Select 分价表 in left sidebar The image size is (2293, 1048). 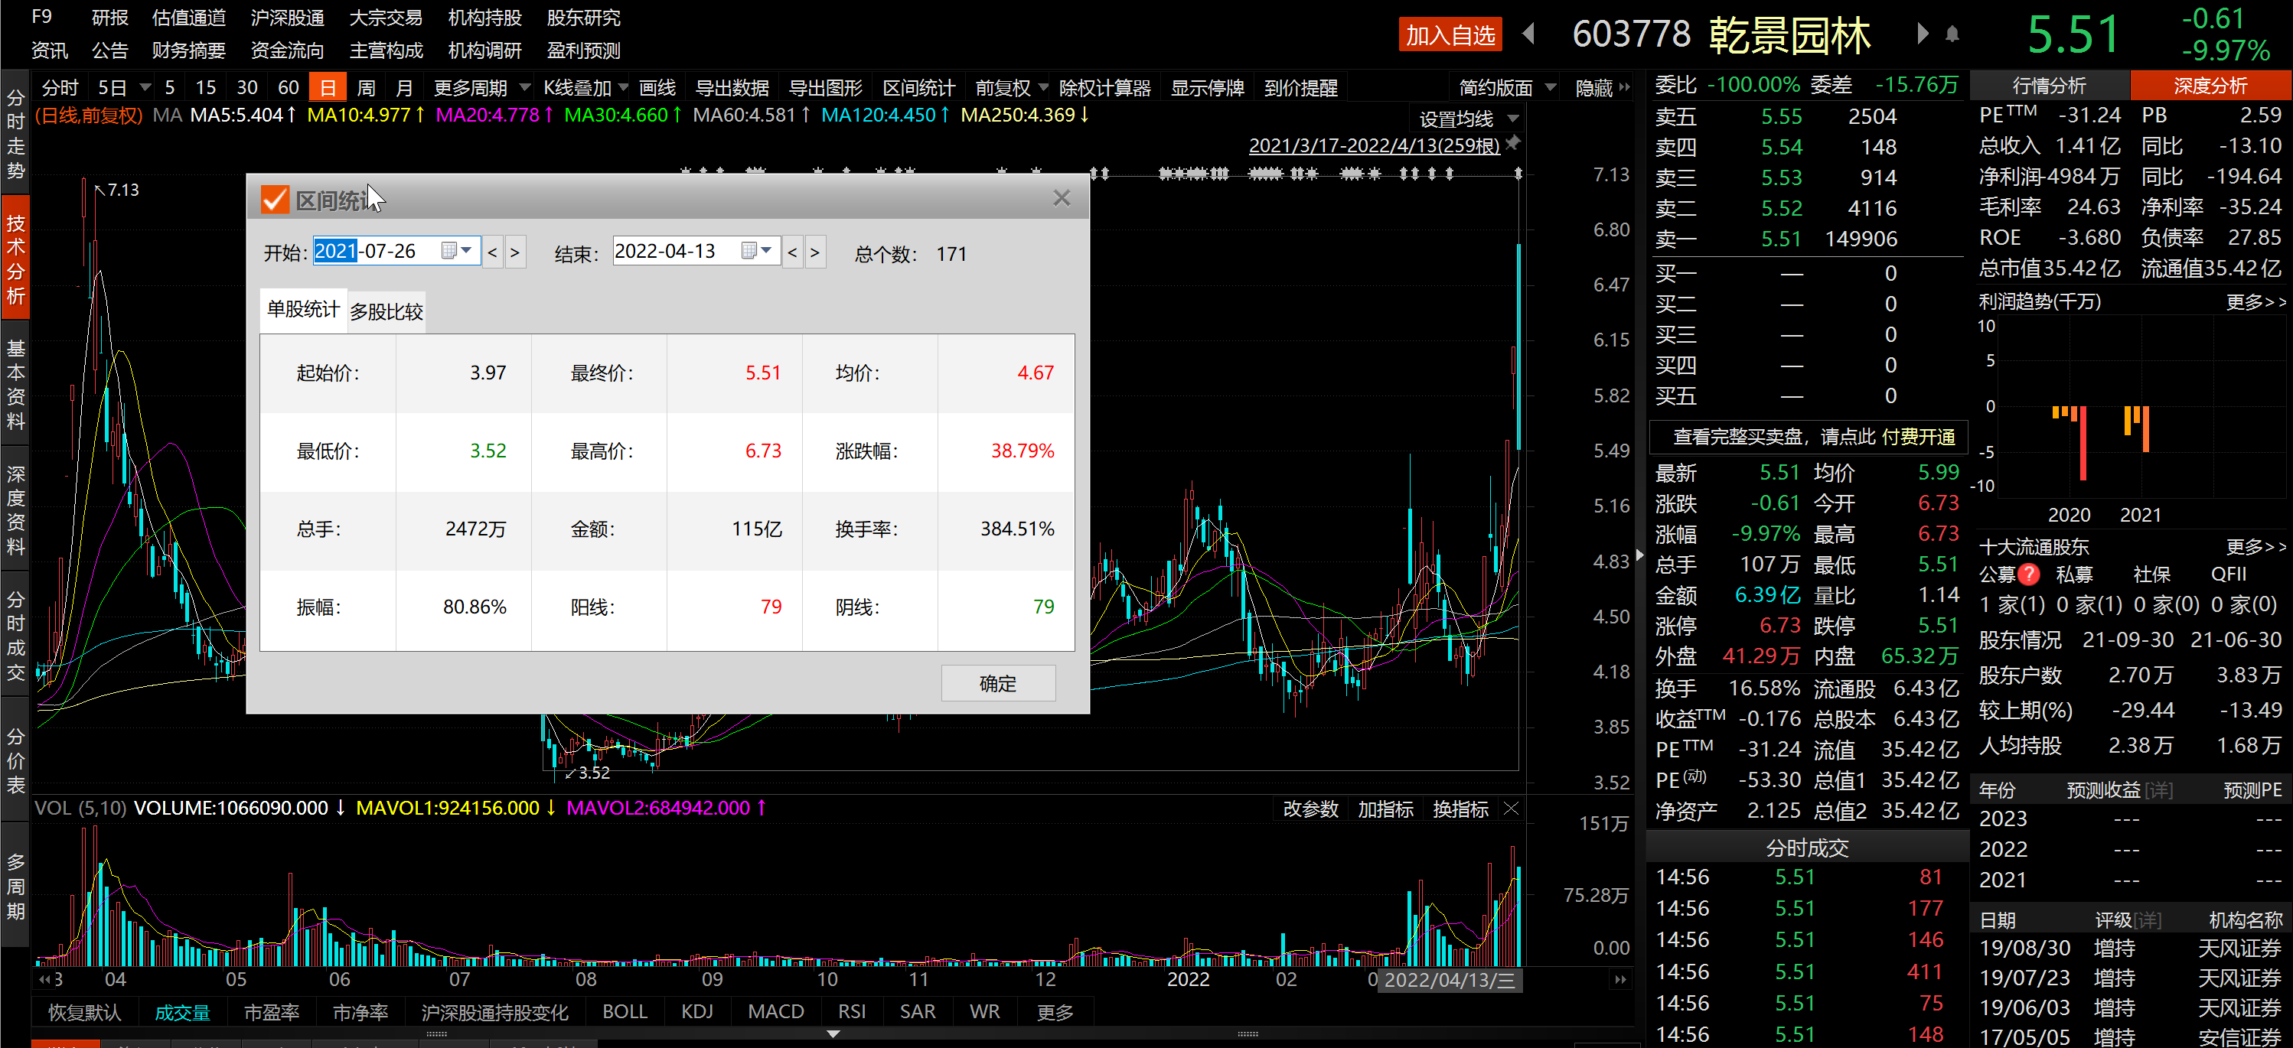point(16,760)
